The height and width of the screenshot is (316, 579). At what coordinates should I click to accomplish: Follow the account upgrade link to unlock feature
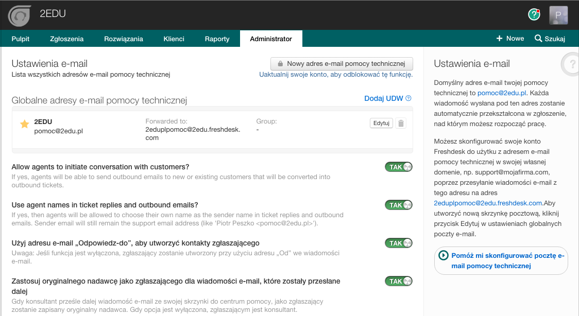[336, 75]
